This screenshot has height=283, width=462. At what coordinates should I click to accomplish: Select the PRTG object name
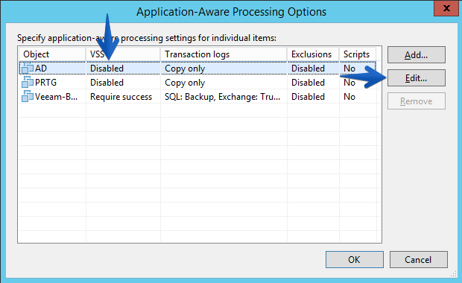click(45, 83)
